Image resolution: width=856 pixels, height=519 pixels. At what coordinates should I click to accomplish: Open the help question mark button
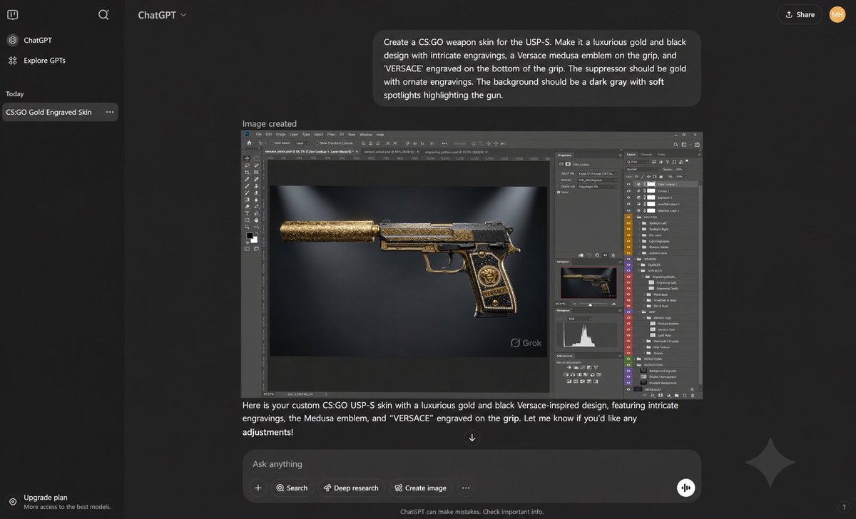tap(844, 506)
